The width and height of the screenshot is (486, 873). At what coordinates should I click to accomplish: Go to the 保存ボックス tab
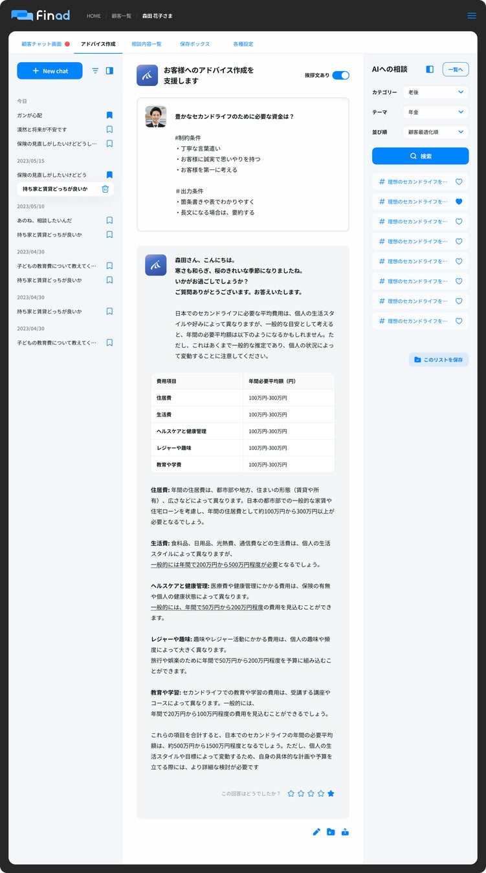click(x=195, y=44)
